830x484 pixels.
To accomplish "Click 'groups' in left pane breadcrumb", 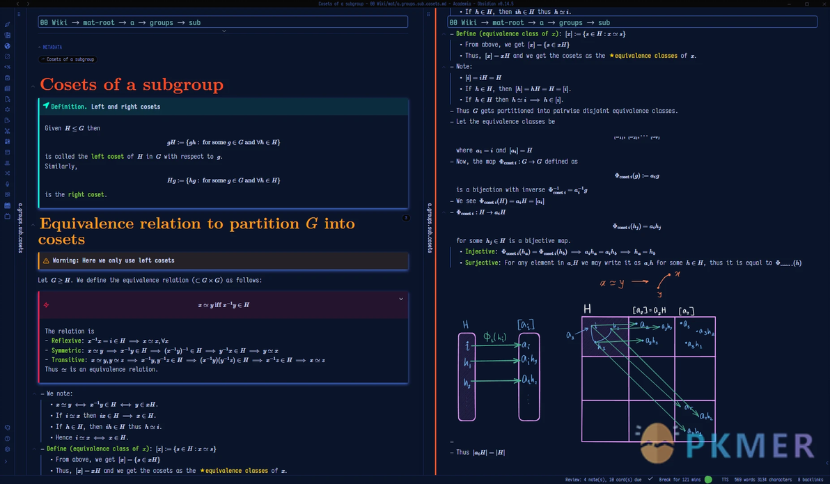I will click(162, 22).
